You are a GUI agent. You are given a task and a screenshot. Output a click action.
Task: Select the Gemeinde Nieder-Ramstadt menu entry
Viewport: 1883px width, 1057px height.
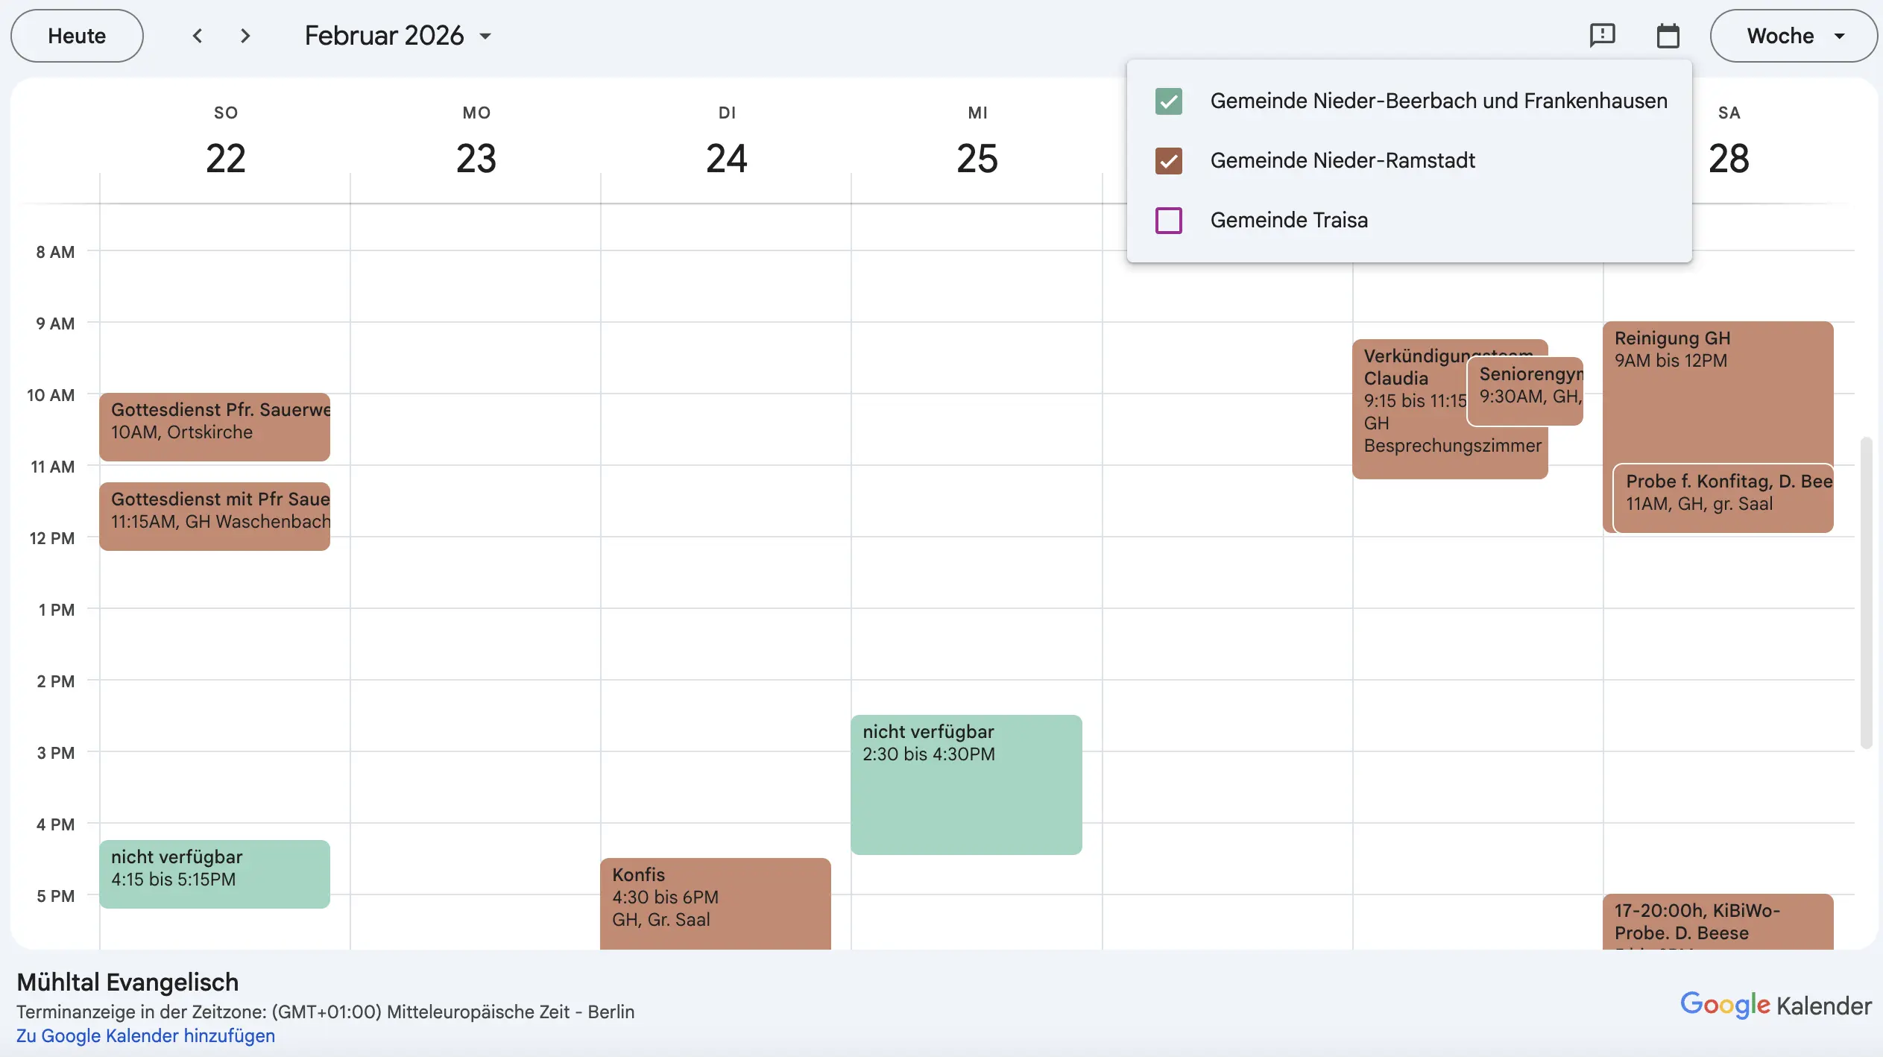point(1342,161)
